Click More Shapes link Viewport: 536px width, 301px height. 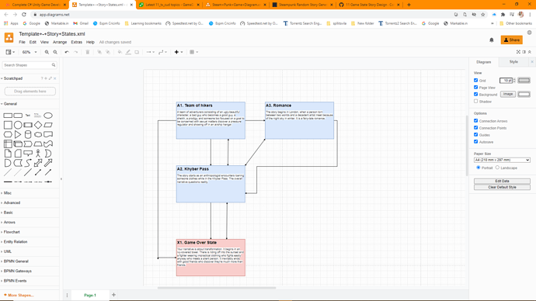(x=19, y=296)
